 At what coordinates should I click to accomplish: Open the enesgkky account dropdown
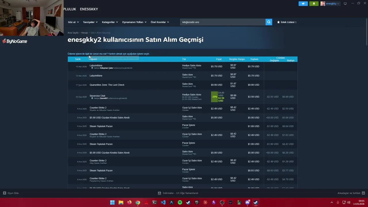point(332,3)
